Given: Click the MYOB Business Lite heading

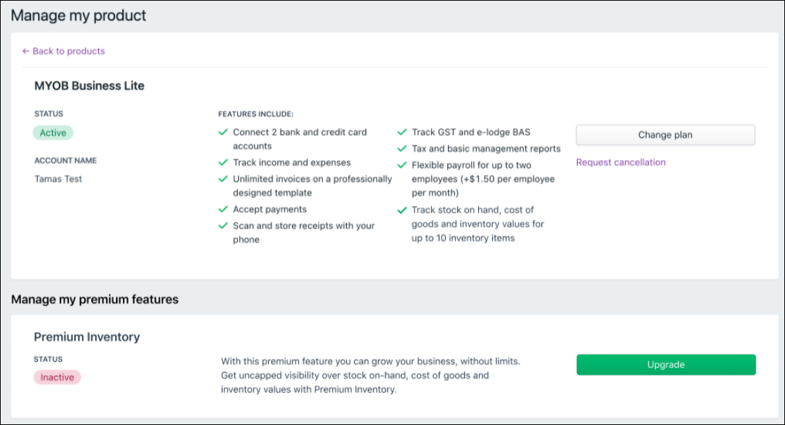Looking at the screenshot, I should click(x=90, y=86).
